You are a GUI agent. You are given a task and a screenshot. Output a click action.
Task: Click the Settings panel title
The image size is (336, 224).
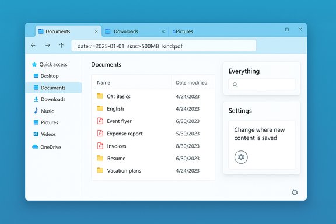pos(240,111)
